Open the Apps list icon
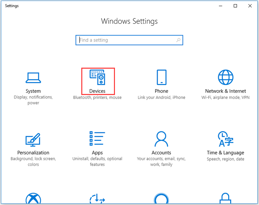259x205 pixels. (97, 139)
